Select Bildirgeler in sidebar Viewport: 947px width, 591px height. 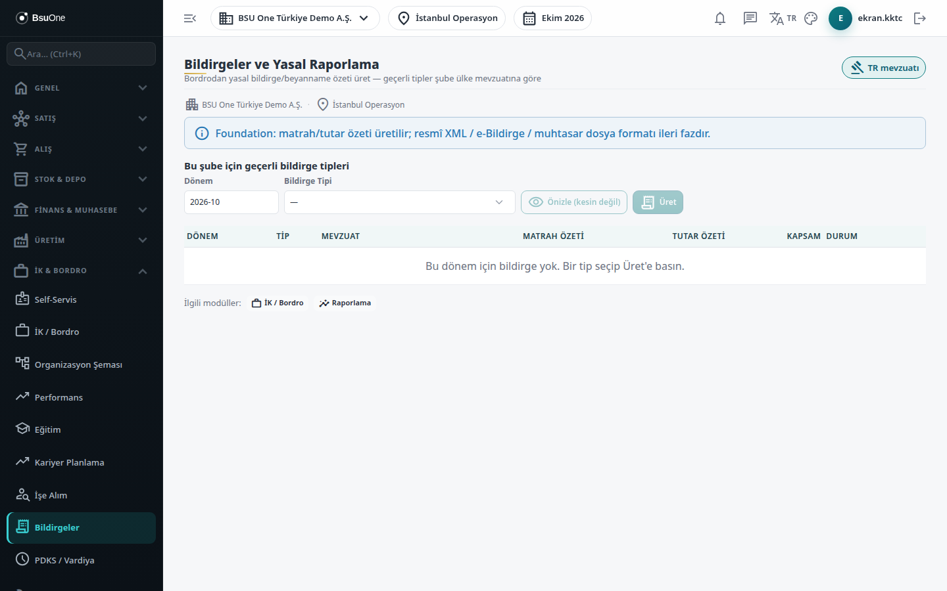[82, 528]
